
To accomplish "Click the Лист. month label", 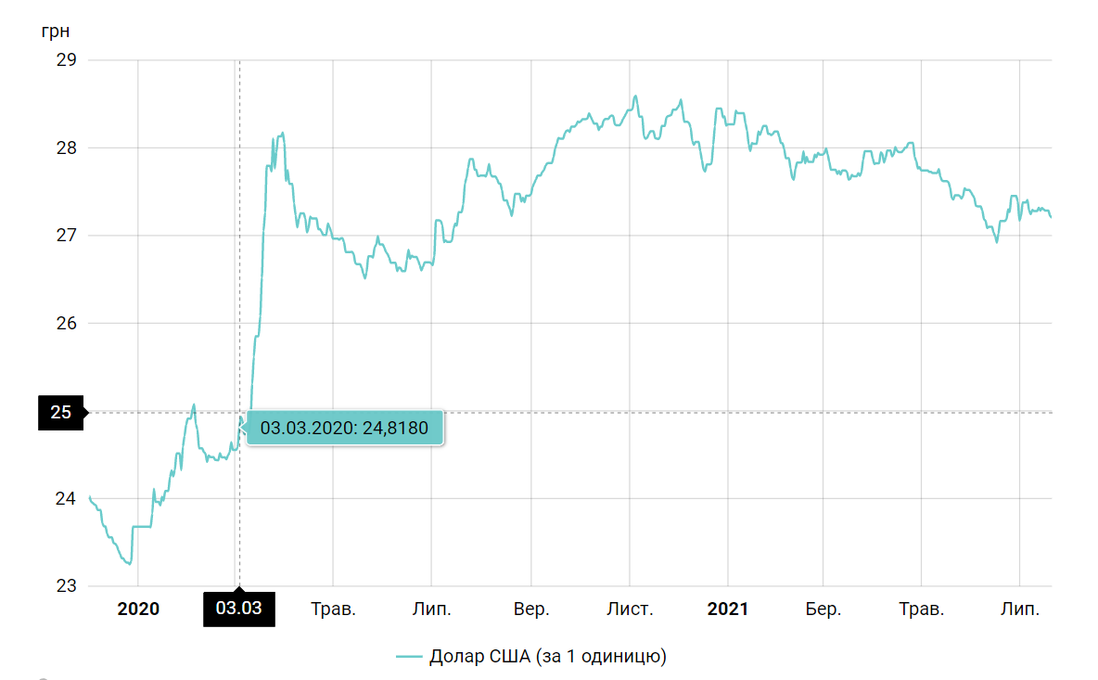I will click(x=630, y=609).
